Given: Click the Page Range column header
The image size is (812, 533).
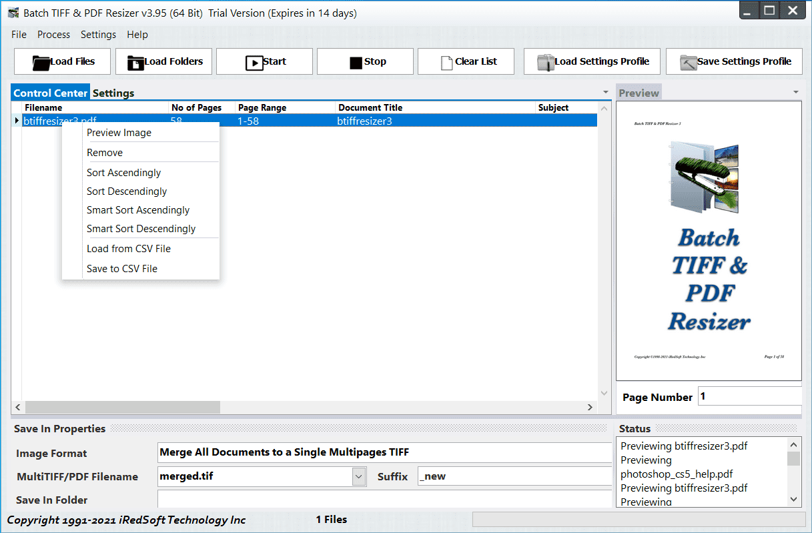Looking at the screenshot, I should tap(286, 107).
